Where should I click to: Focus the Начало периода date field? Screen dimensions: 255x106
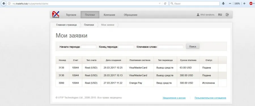point(89,47)
